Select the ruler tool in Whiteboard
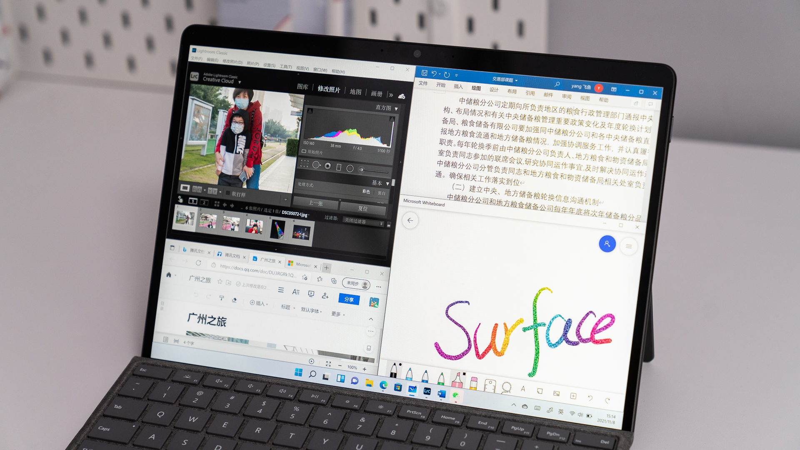This screenshot has width=800, height=450. [490, 385]
